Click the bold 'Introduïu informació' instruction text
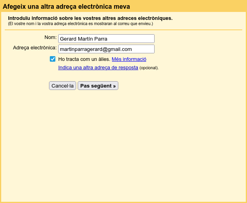247x203 pixels. 90,18
